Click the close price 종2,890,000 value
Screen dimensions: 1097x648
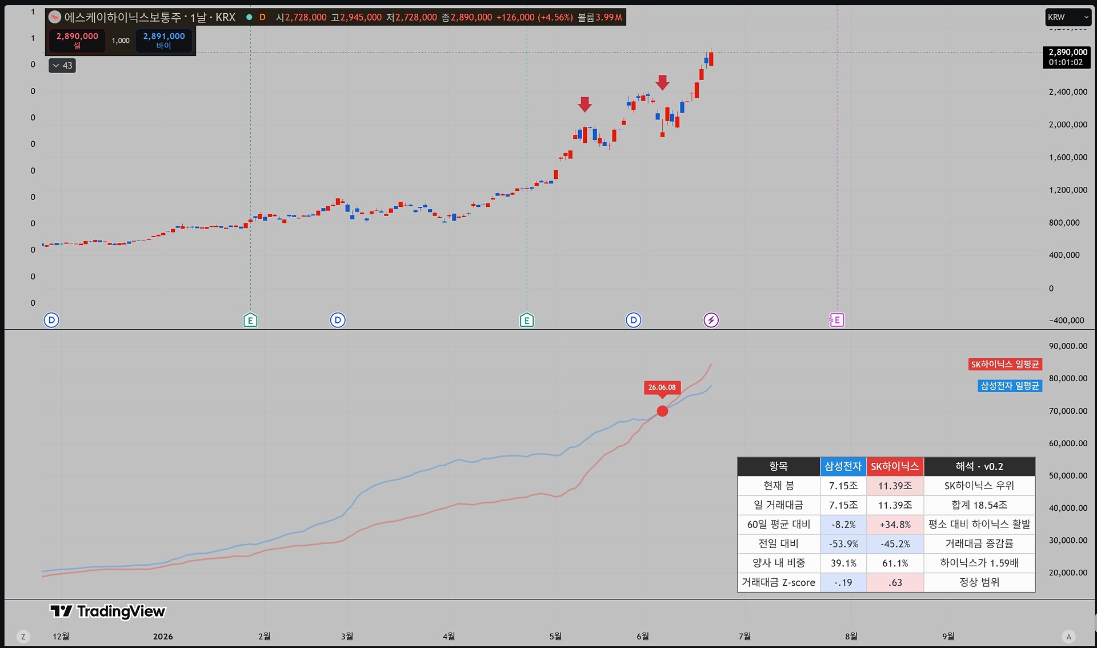(x=466, y=17)
